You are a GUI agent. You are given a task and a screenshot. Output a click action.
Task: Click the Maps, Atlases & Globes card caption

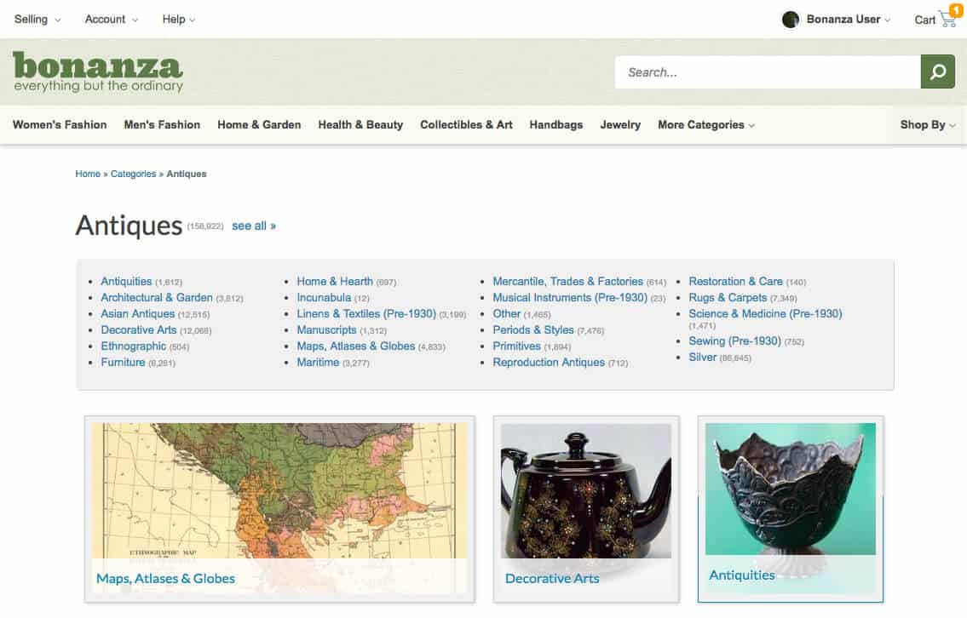point(165,579)
